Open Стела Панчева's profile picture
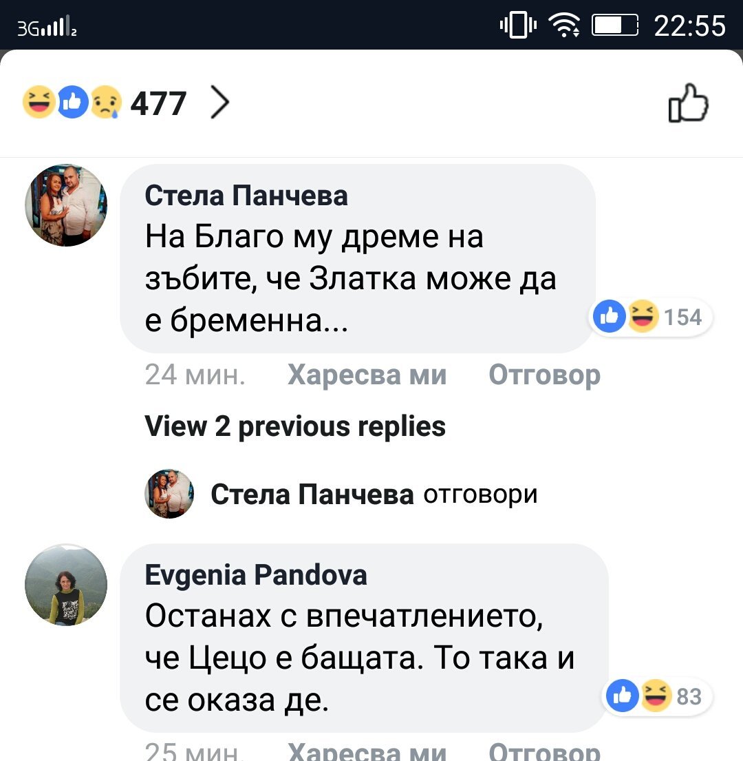743x761 pixels. click(x=66, y=205)
